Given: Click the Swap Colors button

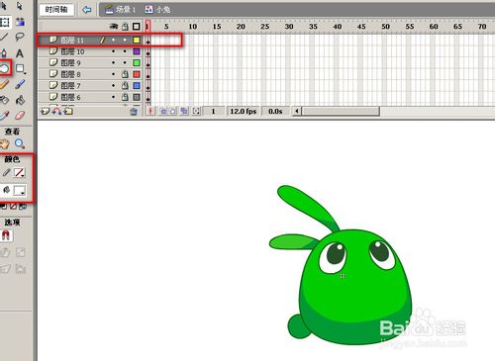Looking at the screenshot, I should 23,207.
